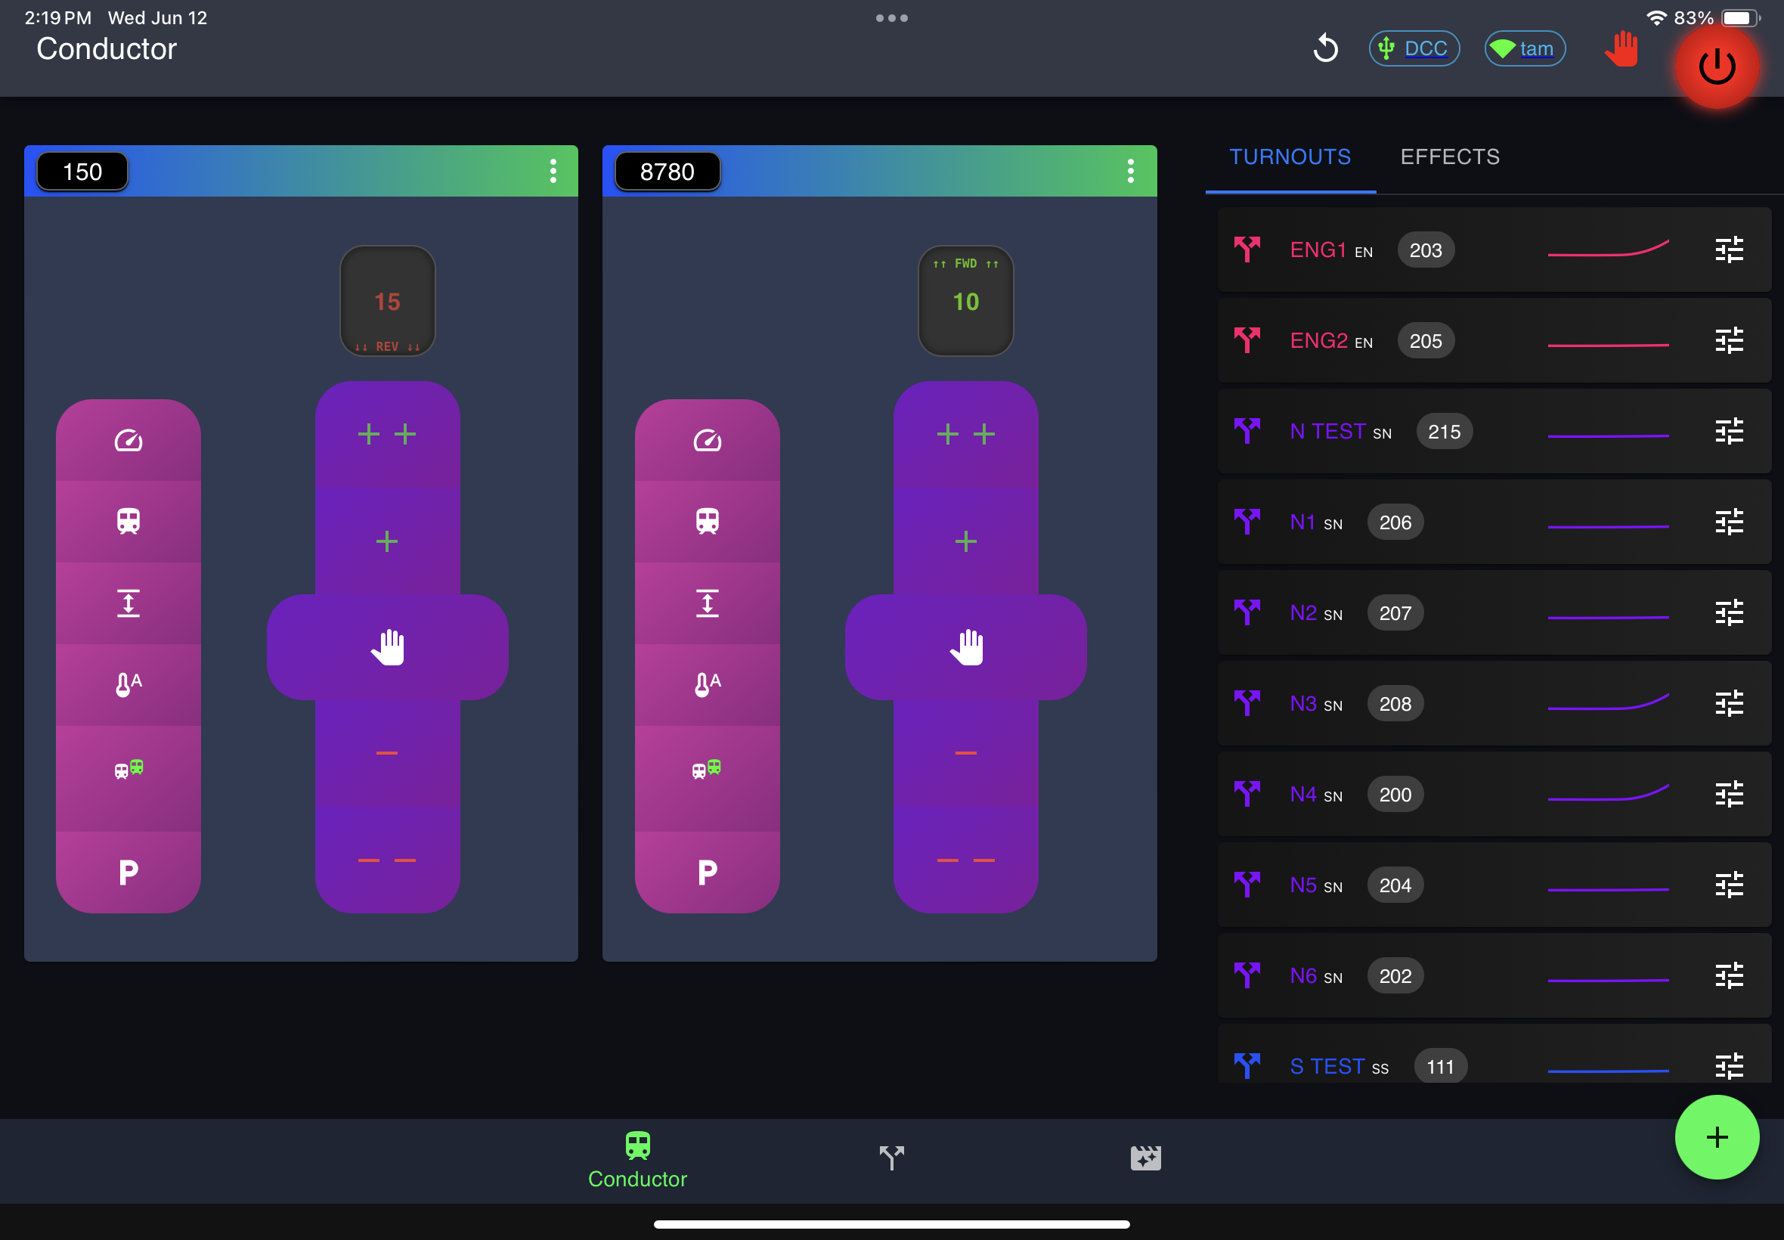Screen dimensions: 1784x1240
Task: Click the refresh arrow icon in header
Action: point(1325,49)
